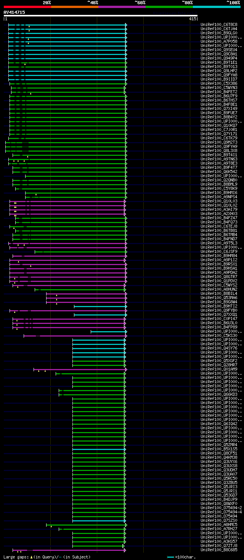
Task: Click UniRef100_C5KS30 label
Action: 219,335
